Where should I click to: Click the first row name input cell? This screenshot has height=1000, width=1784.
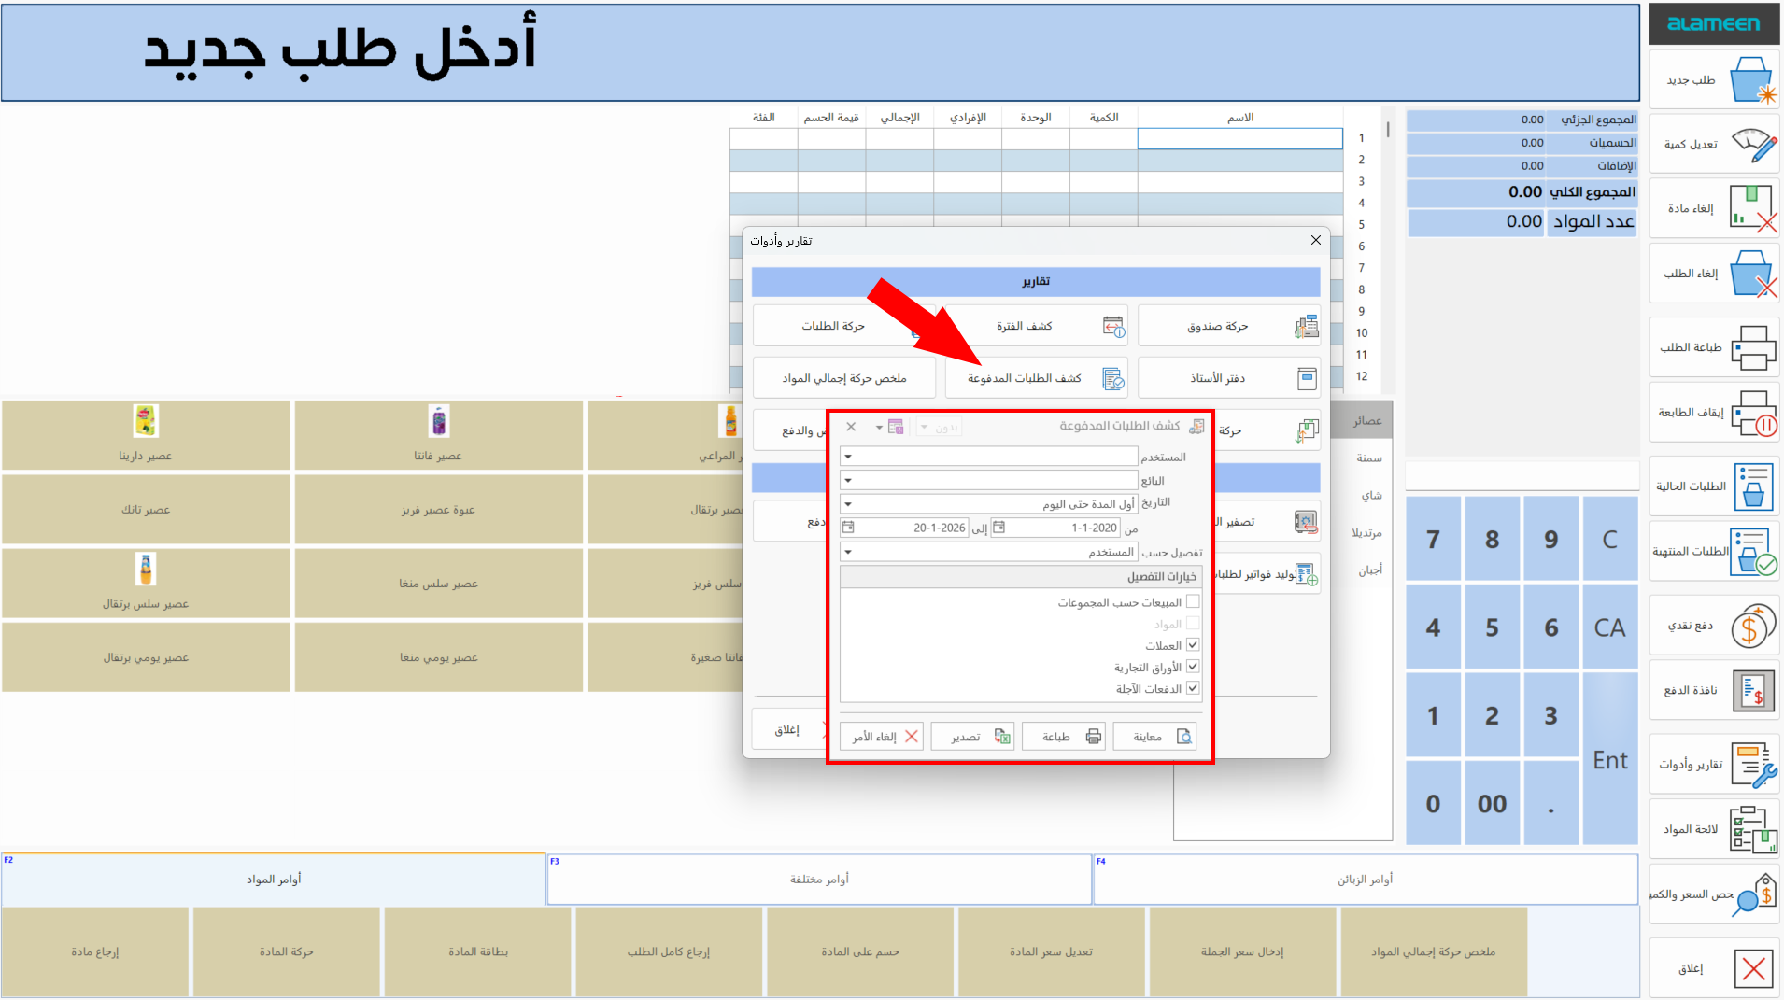(1239, 138)
